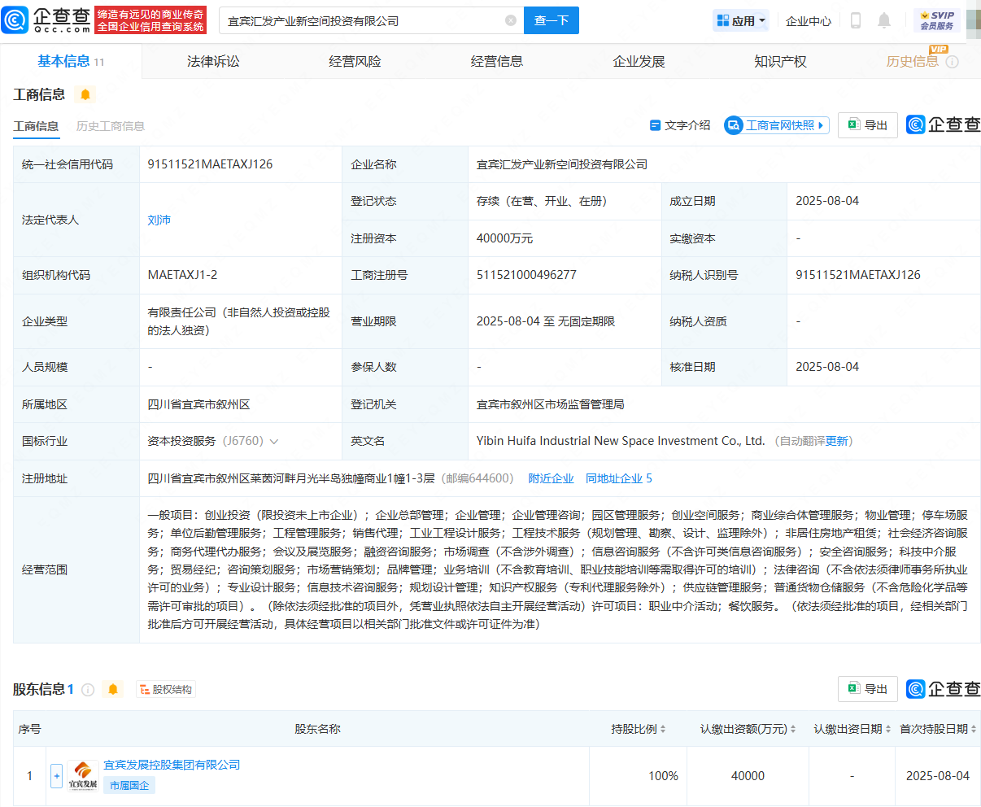Click 更新 link beside English name
981x807 pixels.
point(836,441)
